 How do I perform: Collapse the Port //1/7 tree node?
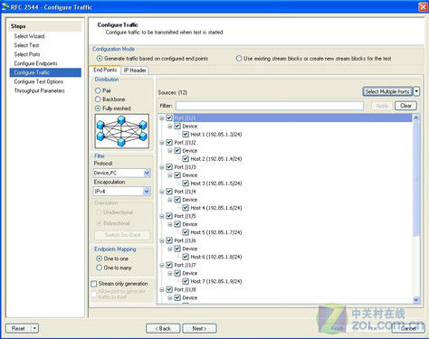click(162, 265)
